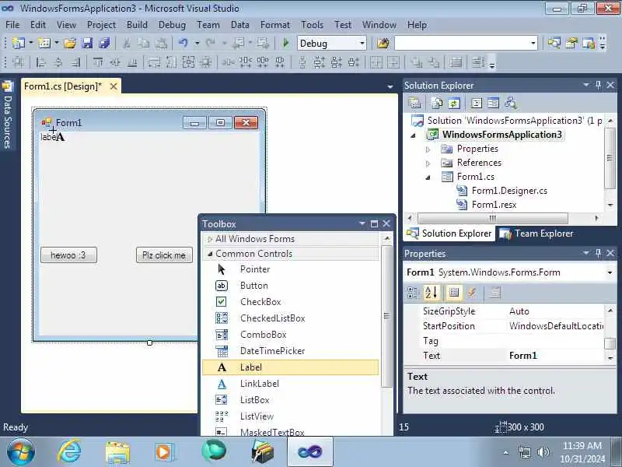Viewport: 622px width, 467px height.
Task: Expand the Properties node in Solution Explorer
Action: click(x=428, y=149)
